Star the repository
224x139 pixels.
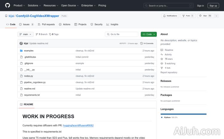(x=203, y=16)
